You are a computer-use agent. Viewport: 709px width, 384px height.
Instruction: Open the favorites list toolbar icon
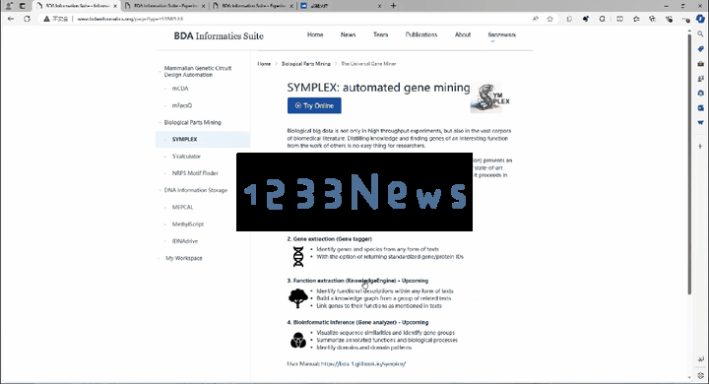[x=636, y=19]
